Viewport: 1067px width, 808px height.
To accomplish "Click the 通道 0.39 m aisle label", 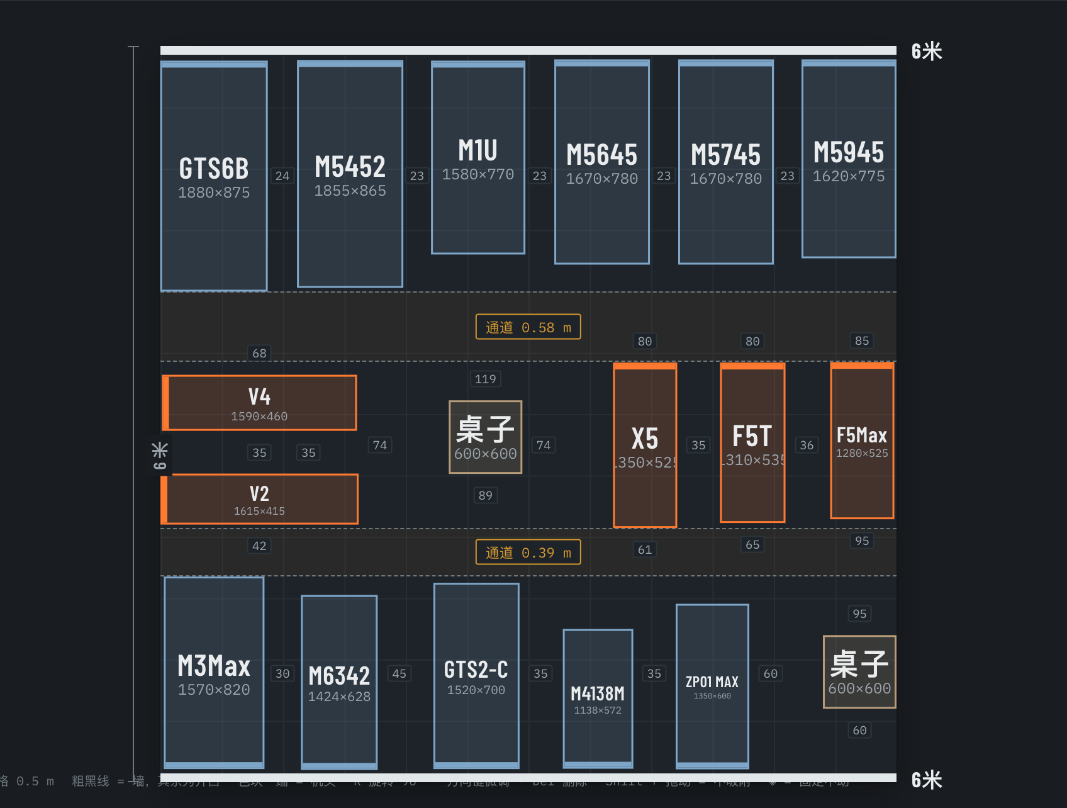I will point(528,552).
